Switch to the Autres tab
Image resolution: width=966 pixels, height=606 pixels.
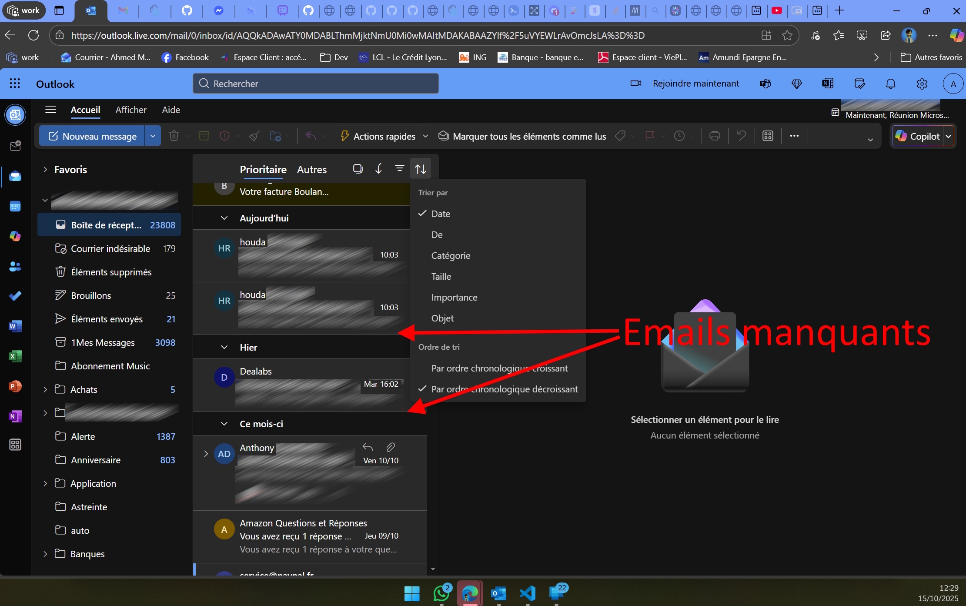tap(312, 170)
